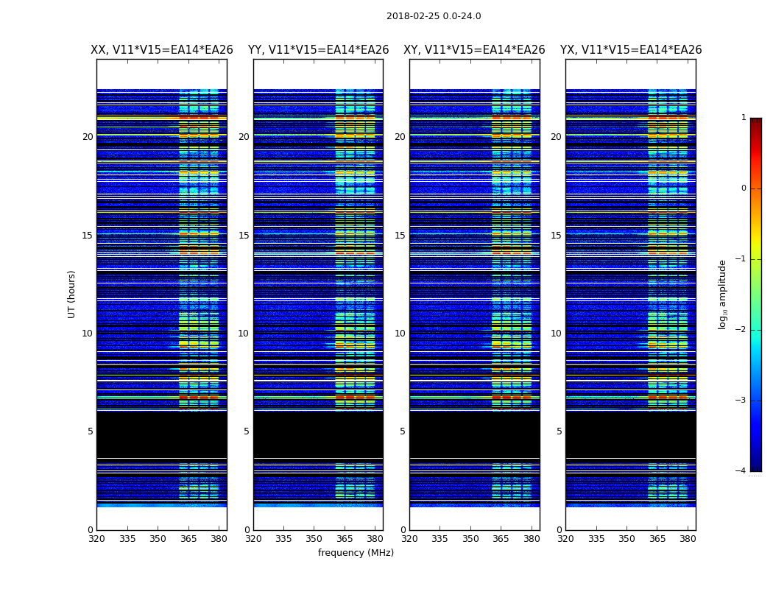Click the colorbar tick label 0
This screenshot has width=773, height=589.
(744, 188)
